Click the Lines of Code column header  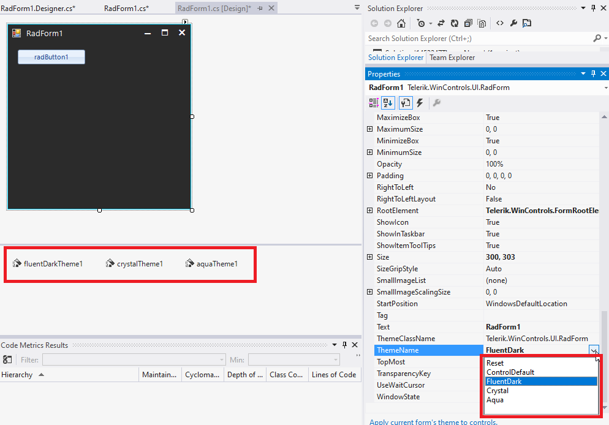pyautogui.click(x=334, y=375)
